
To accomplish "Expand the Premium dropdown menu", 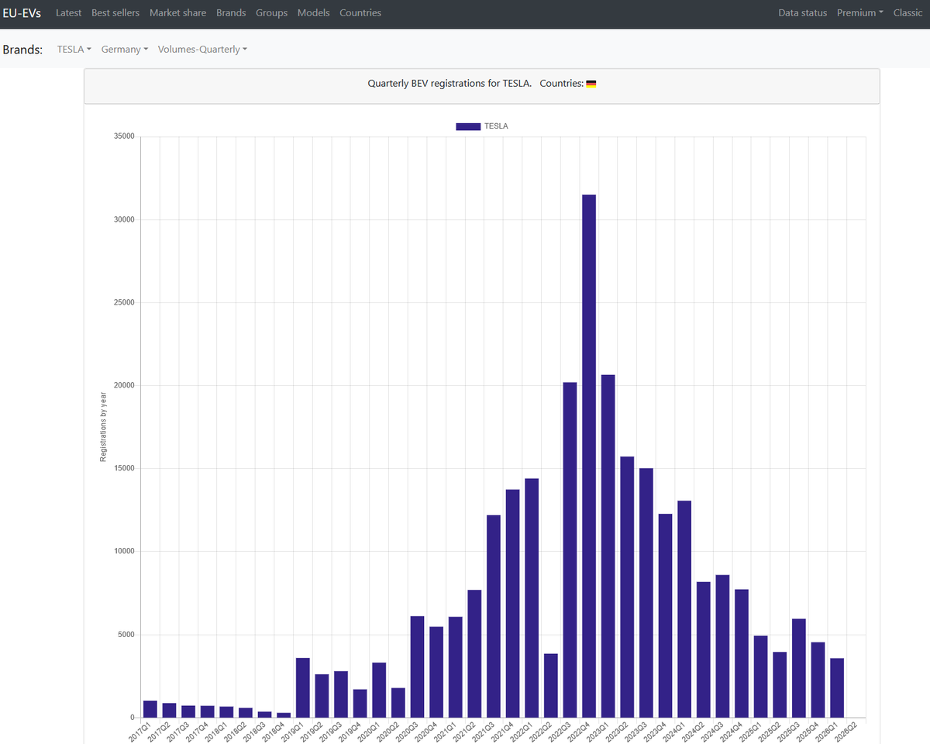I will click(860, 13).
